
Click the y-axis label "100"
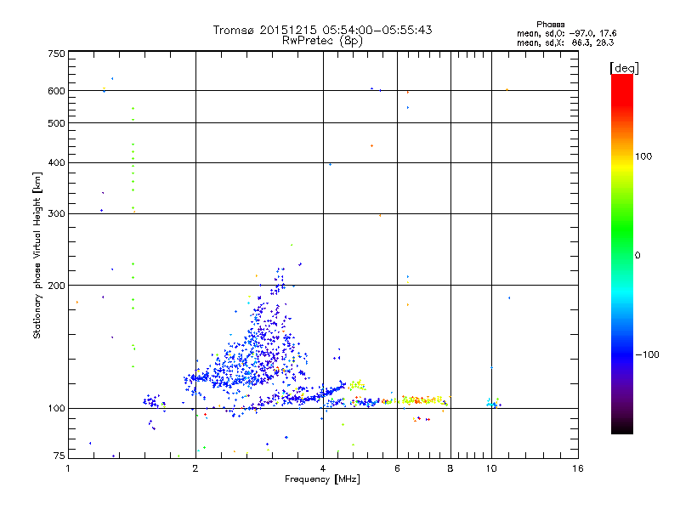(56, 408)
